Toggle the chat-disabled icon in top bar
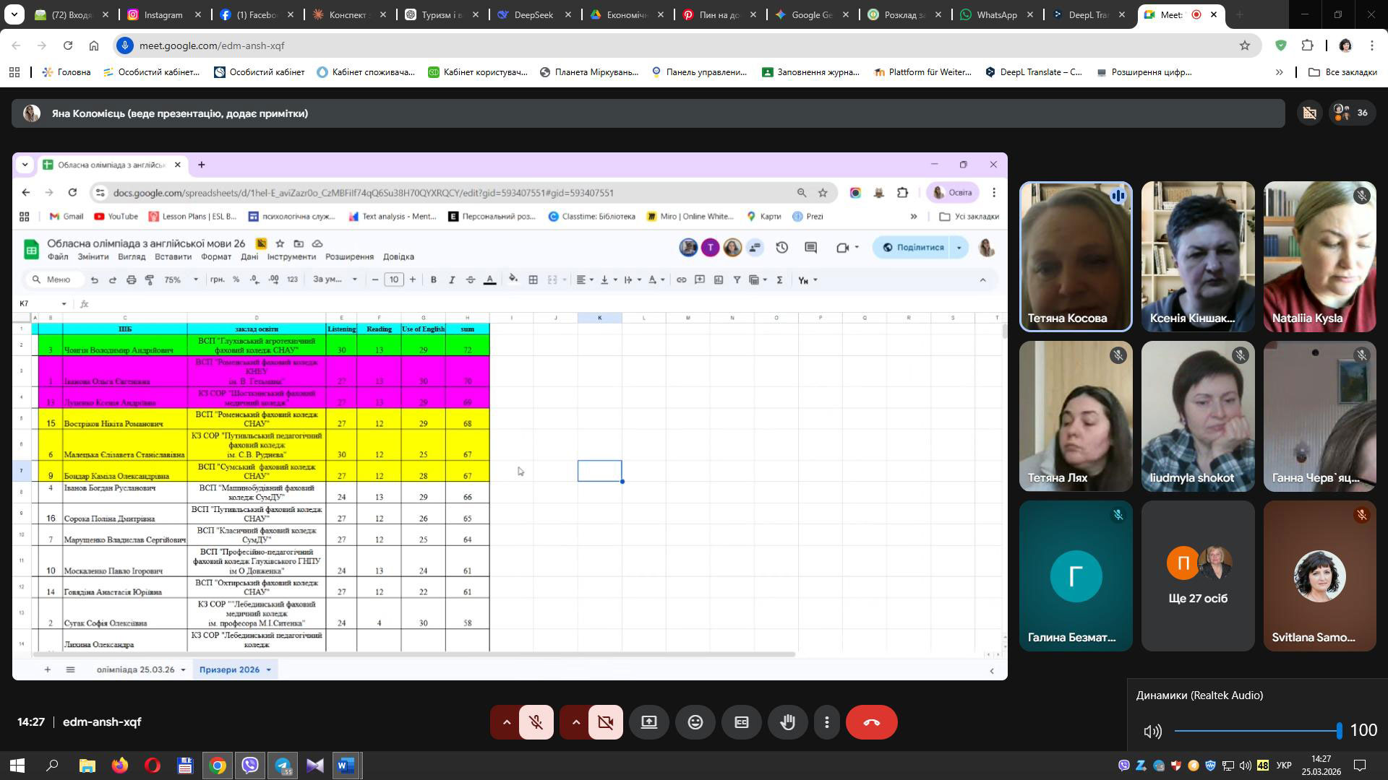1388x780 pixels. 1309,113
